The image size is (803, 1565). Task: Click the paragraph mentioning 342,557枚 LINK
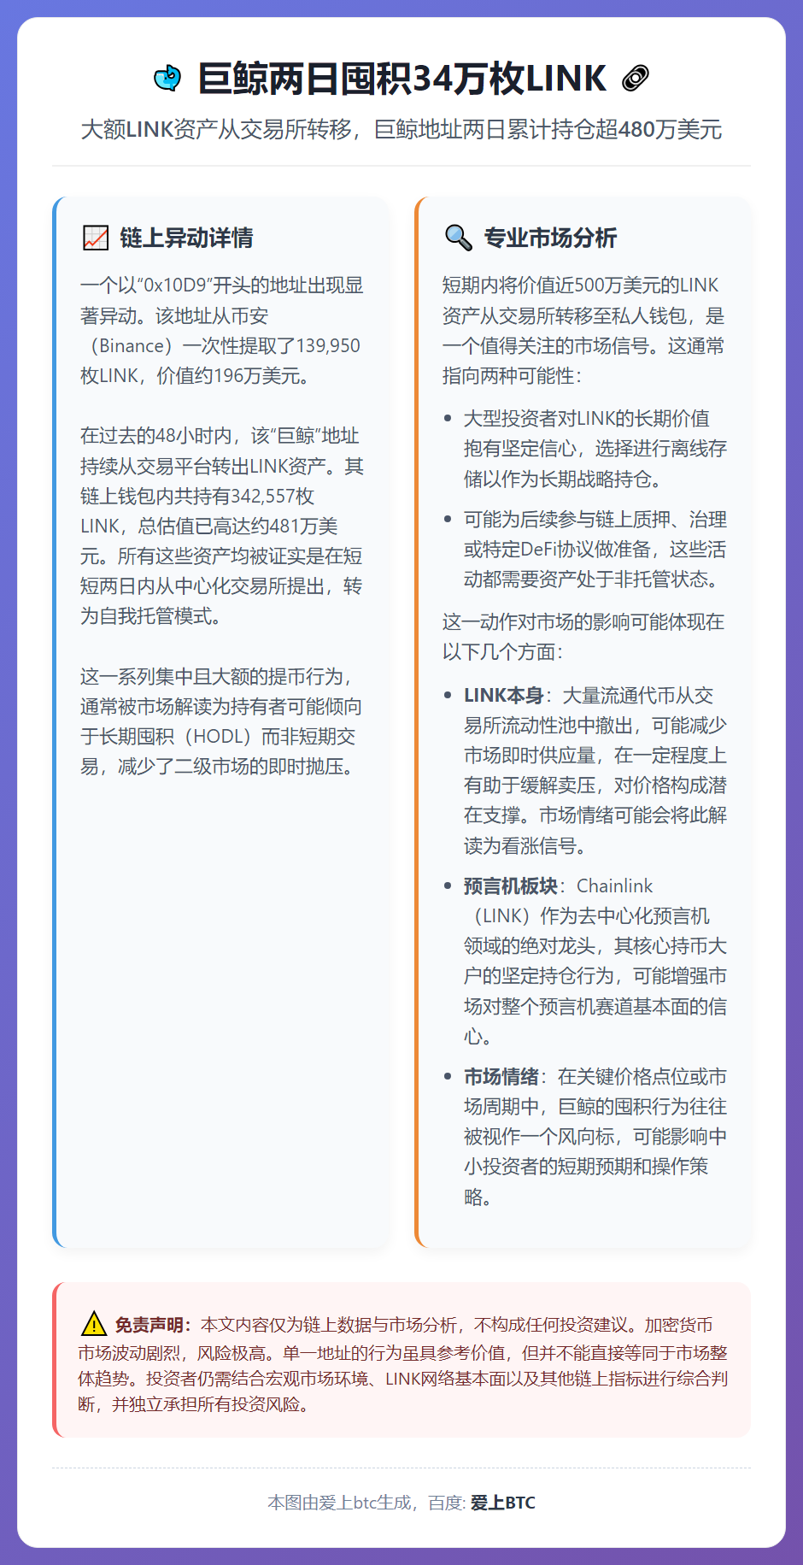(x=222, y=526)
